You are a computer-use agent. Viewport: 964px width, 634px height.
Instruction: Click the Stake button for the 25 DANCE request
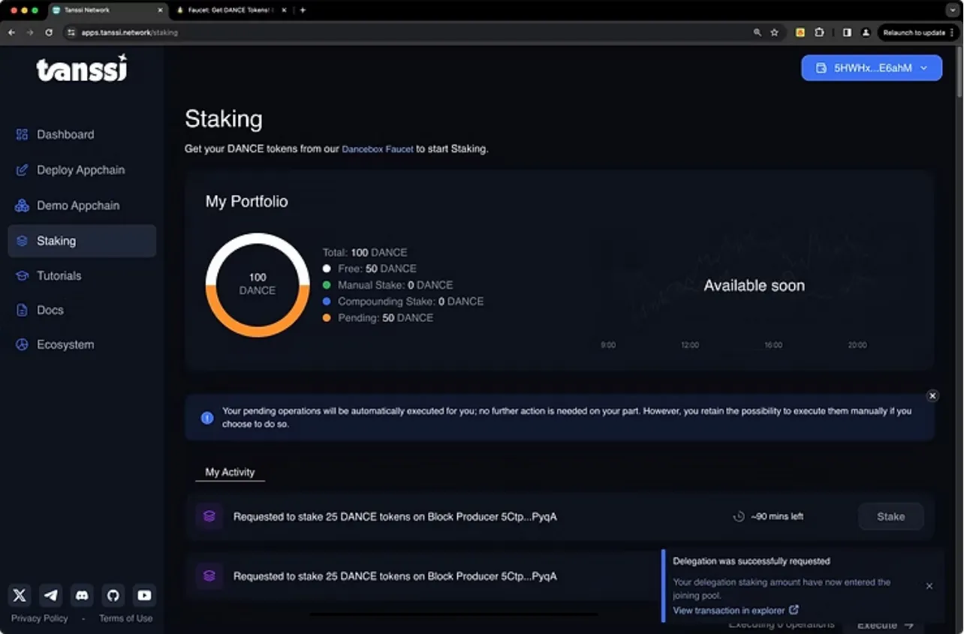pos(890,516)
